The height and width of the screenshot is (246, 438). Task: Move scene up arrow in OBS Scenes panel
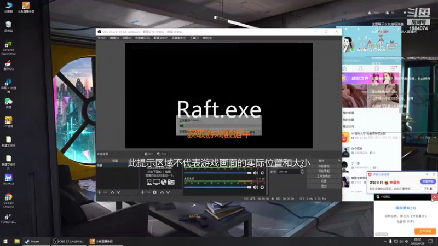[112, 192]
